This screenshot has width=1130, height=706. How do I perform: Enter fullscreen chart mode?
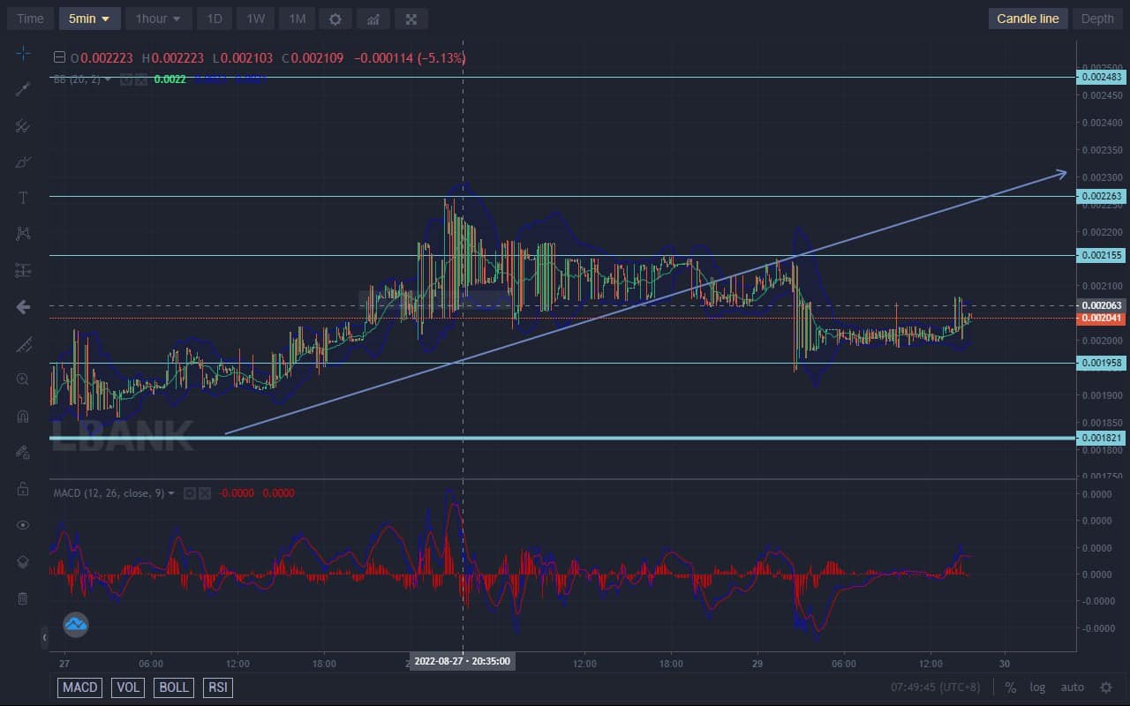(x=411, y=19)
